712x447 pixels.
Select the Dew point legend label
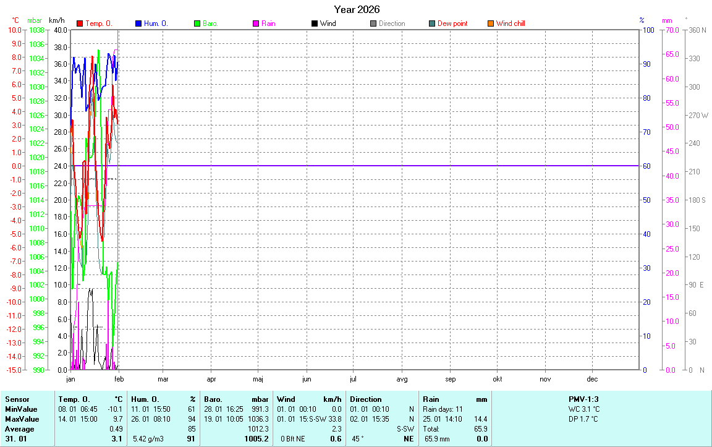pyautogui.click(x=452, y=23)
